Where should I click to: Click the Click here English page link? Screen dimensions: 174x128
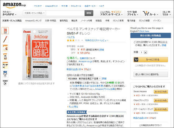pos(144,31)
